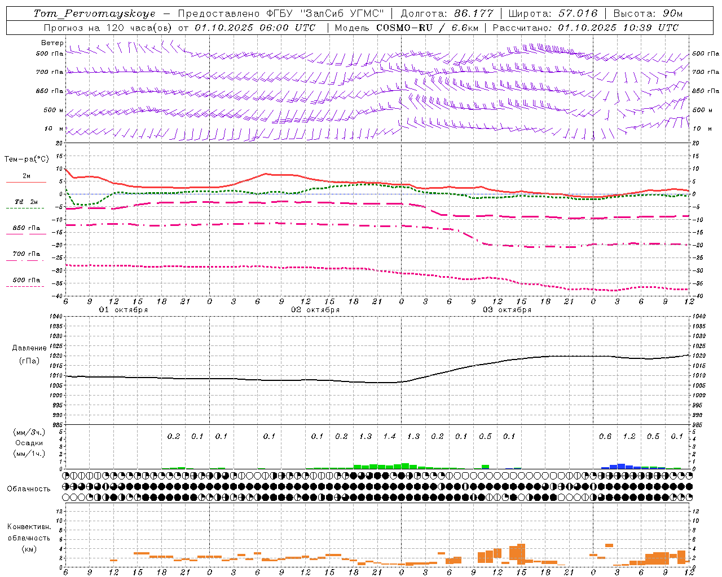Click the date label 01 октября
This screenshot has height=577, width=722.
click(x=124, y=310)
